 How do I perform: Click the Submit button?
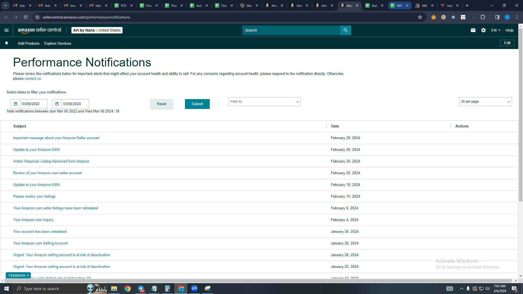pos(197,104)
